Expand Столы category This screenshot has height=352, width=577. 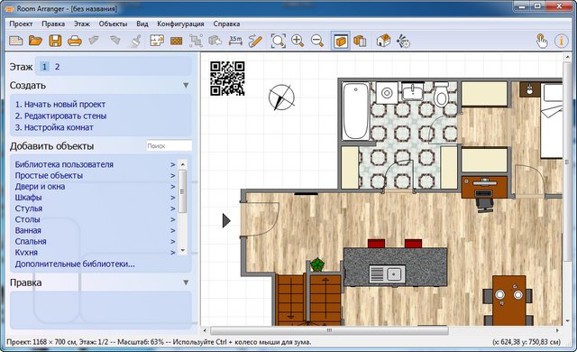[95, 220]
